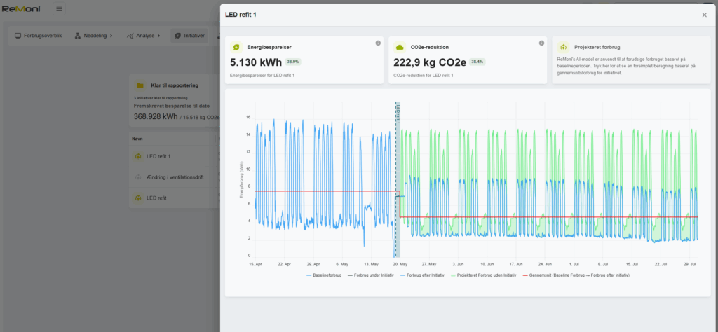Click the folder icon in Klar til rapportering
Screen dimensions: 718x332
pos(140,85)
